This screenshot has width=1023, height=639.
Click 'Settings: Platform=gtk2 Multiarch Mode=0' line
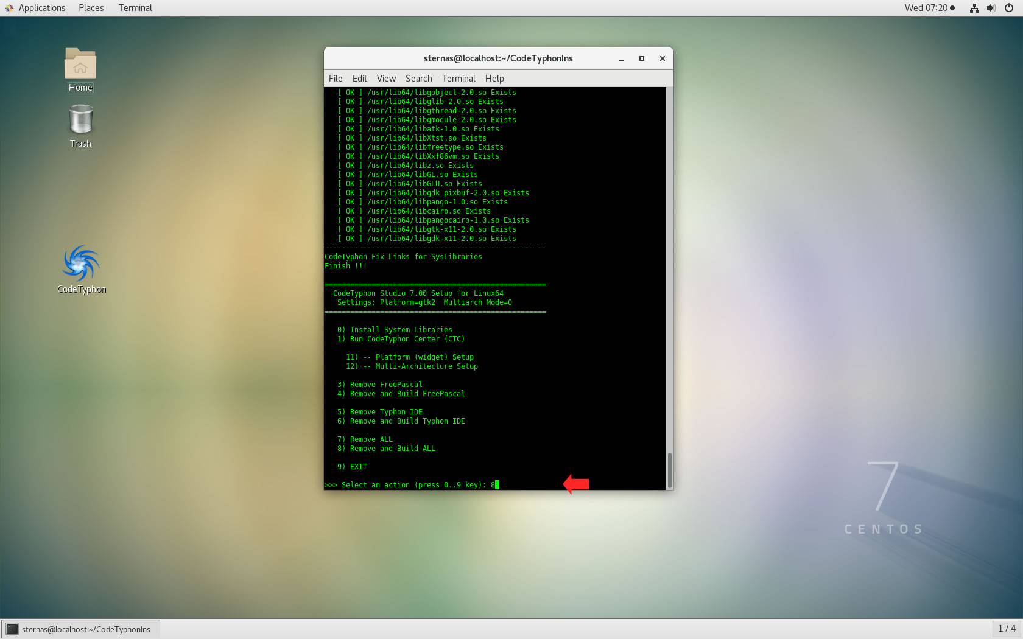(424, 302)
